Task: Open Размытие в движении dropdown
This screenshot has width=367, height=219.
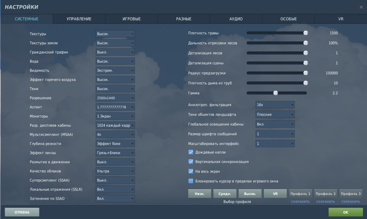Action: click(x=115, y=162)
